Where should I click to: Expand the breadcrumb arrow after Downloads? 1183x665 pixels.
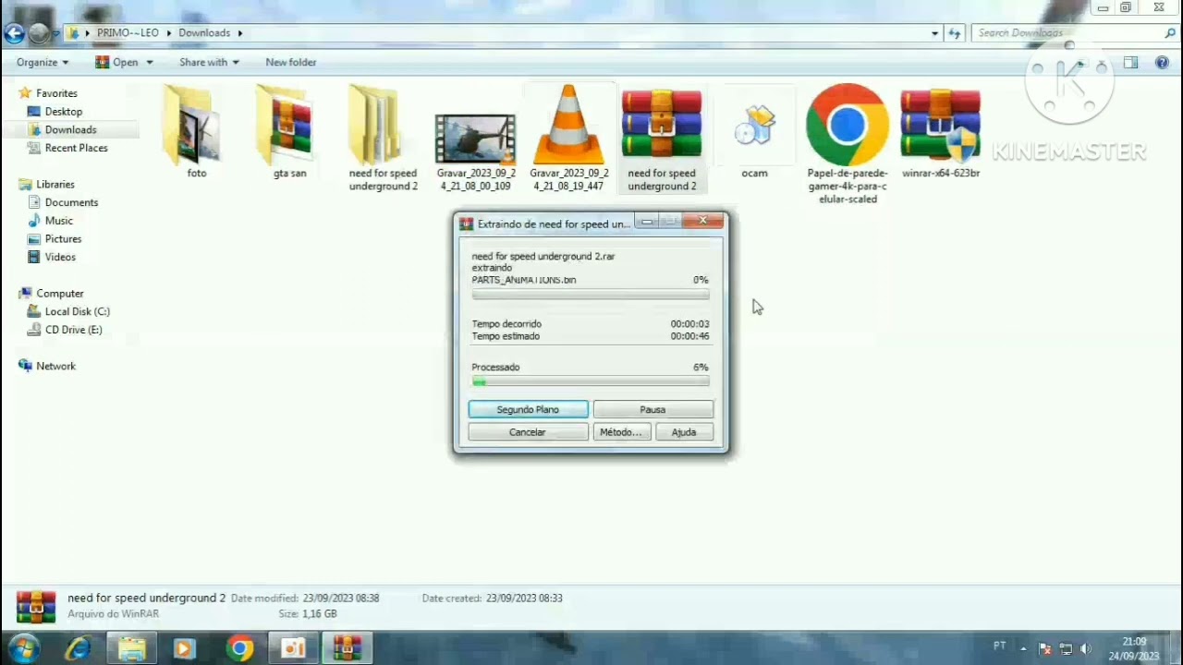point(239,33)
